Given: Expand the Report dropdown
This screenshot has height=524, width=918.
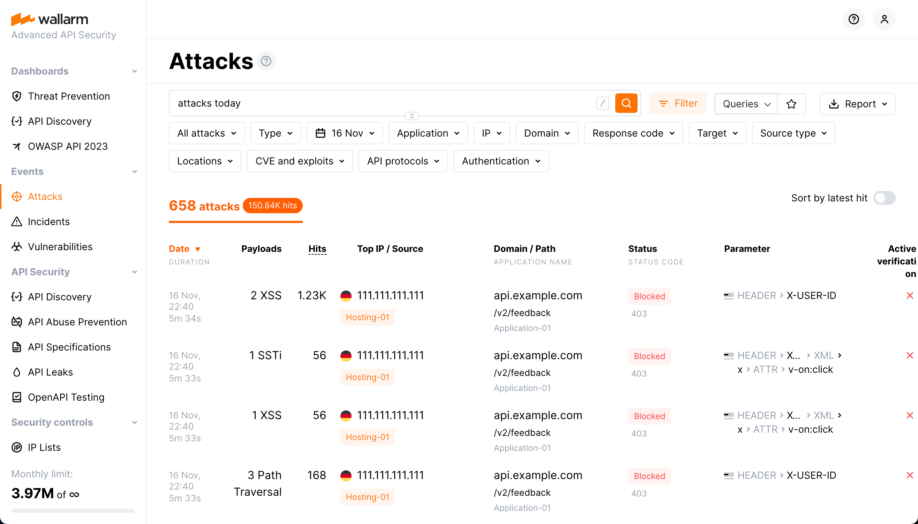Looking at the screenshot, I should (857, 104).
